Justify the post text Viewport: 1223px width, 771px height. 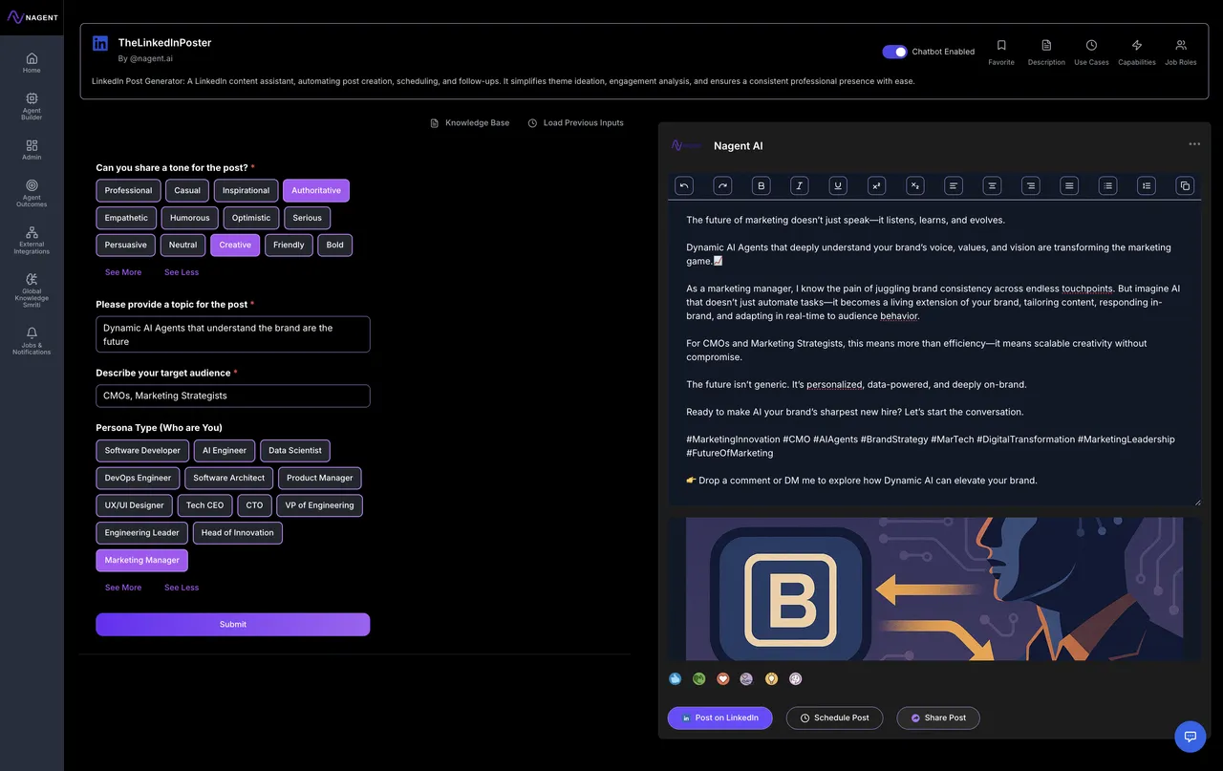pyautogui.click(x=1069, y=186)
